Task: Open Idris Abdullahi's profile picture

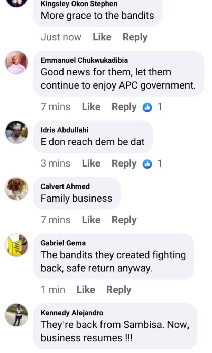Action: coord(17,132)
